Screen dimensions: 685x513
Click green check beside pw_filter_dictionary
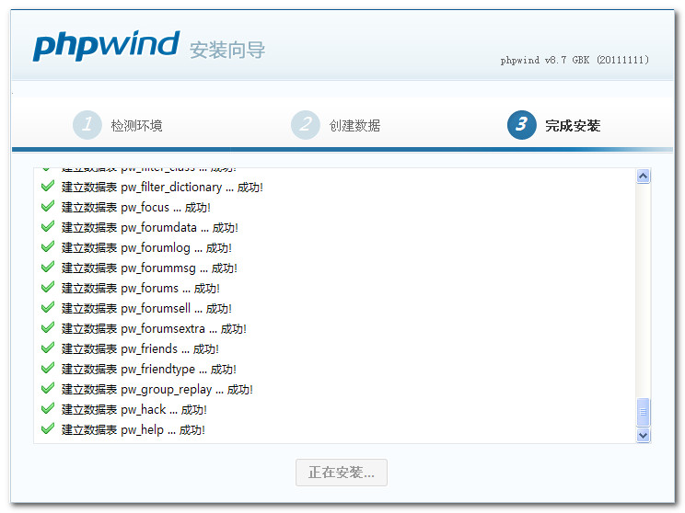tap(48, 187)
